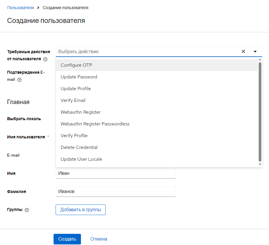269x245 pixels.
Task: Choose Update Password from the list
Action: tap(79, 77)
